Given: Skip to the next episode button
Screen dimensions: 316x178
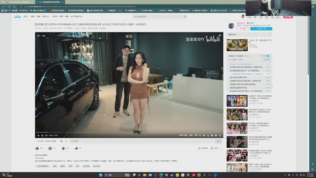Looking at the screenshot, I should (46, 135).
